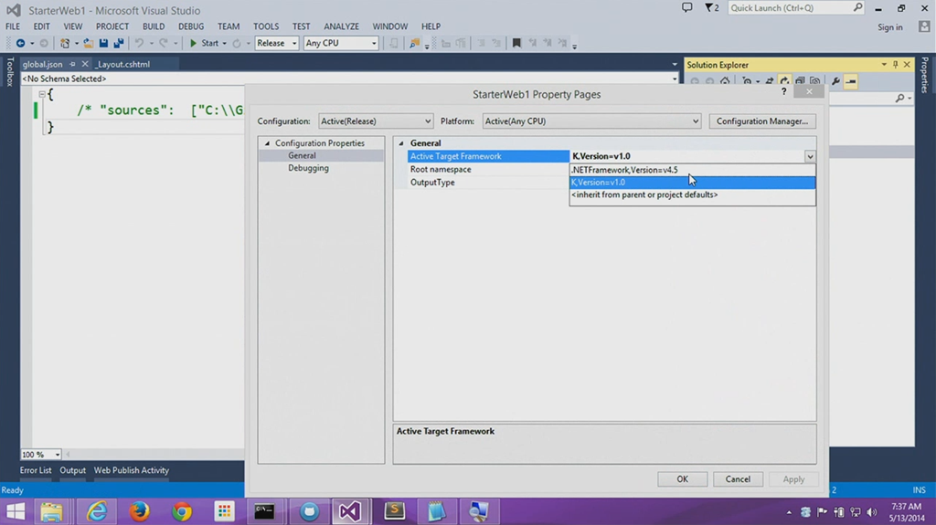Viewport: 936px width, 525px height.
Task: Open Firefox from the taskbar
Action: pos(139,511)
